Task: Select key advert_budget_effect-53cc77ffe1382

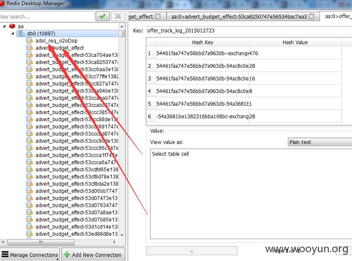Action: 77,77
